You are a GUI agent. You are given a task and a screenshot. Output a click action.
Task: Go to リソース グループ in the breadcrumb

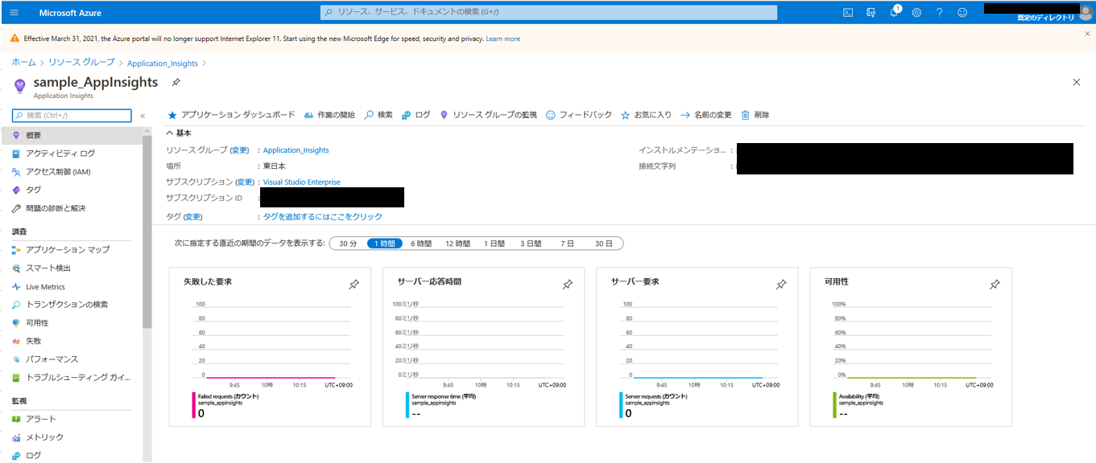point(81,63)
